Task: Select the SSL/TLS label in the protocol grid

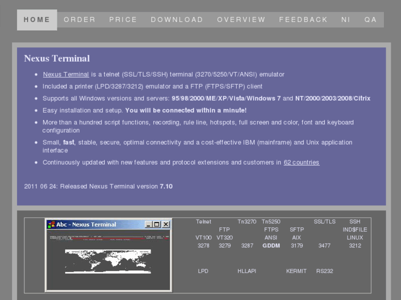Action: [x=324, y=222]
